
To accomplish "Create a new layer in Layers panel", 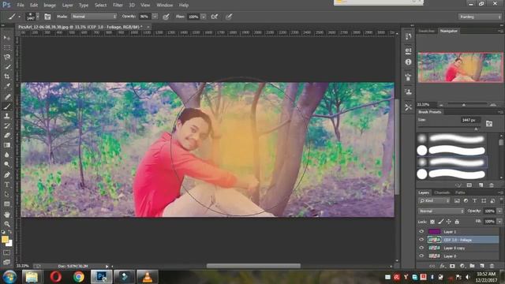I will [482, 266].
